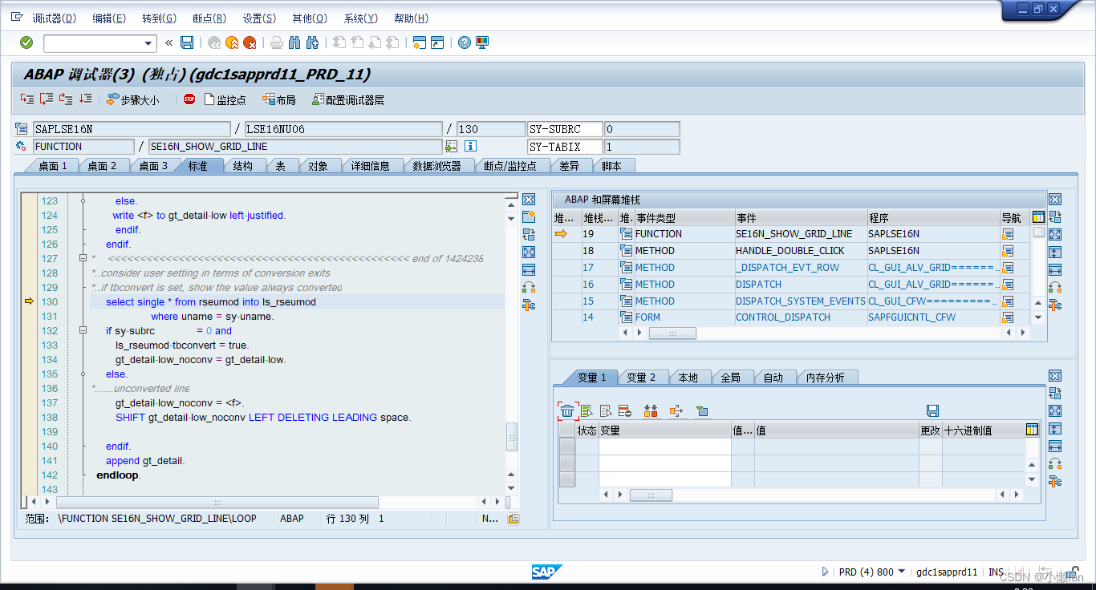Click gdc1sapprd11 in the status bar
The width and height of the screenshot is (1096, 590).
click(947, 572)
